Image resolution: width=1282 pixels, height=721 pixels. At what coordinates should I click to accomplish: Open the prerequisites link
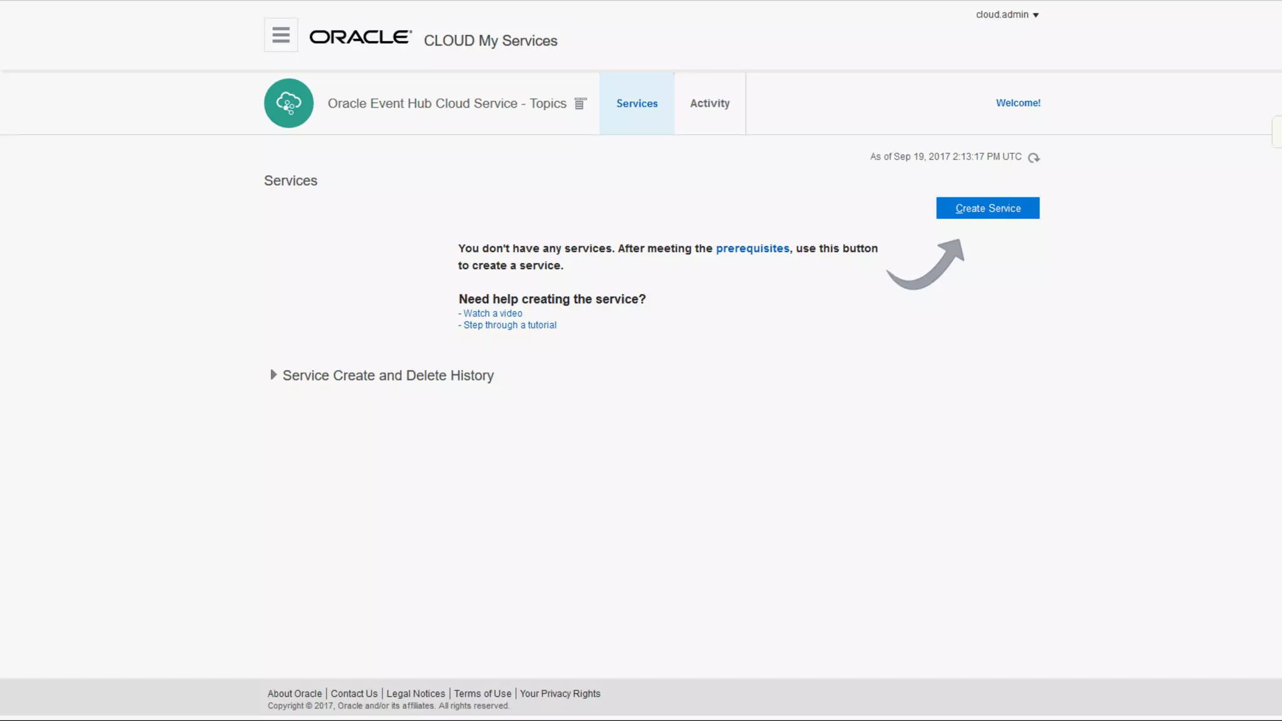pos(752,248)
